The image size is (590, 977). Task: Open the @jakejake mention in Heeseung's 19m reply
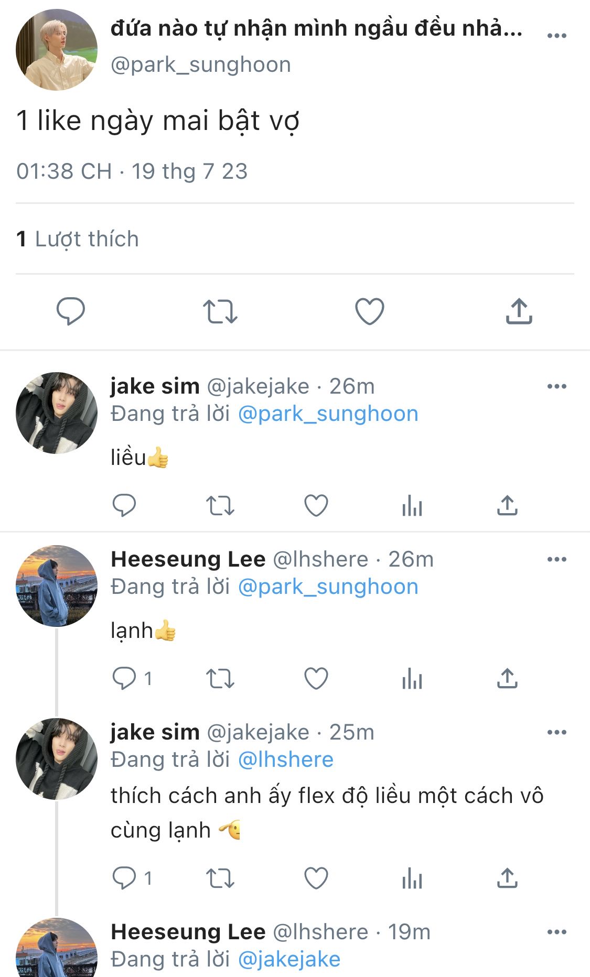coord(289,960)
